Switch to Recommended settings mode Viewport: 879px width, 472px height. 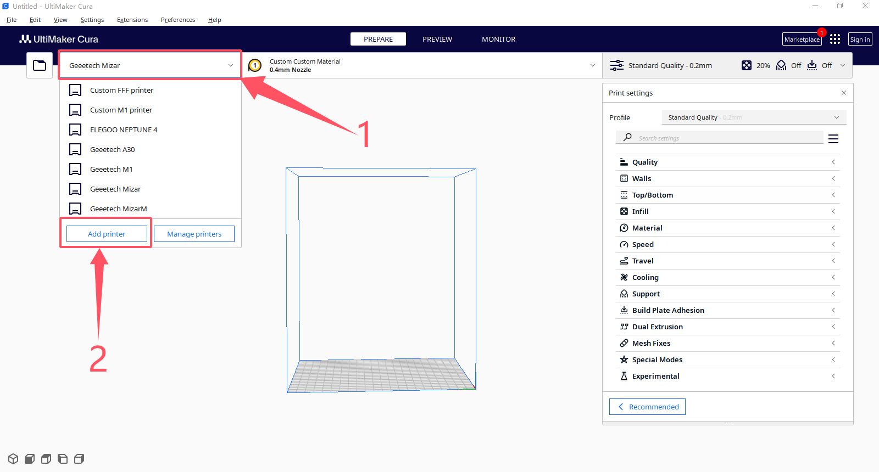point(647,407)
